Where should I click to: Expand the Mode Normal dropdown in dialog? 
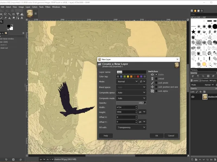[128, 81]
